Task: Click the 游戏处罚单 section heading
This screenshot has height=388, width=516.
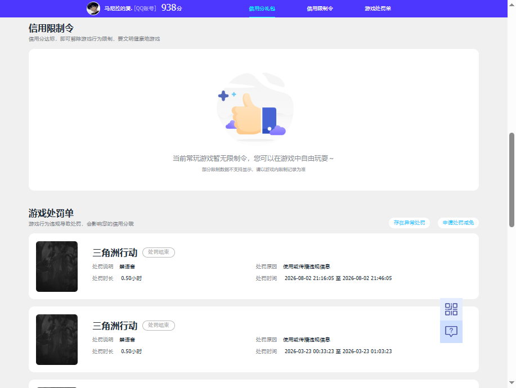Action: (51, 213)
